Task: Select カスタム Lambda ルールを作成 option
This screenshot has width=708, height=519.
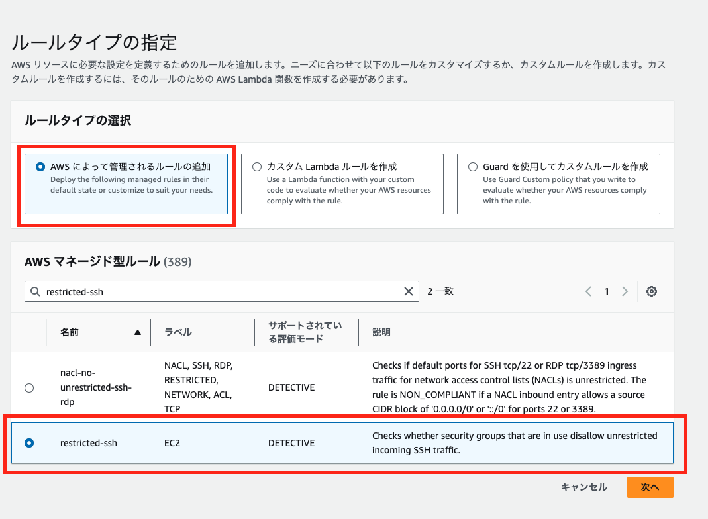Action: click(342, 183)
